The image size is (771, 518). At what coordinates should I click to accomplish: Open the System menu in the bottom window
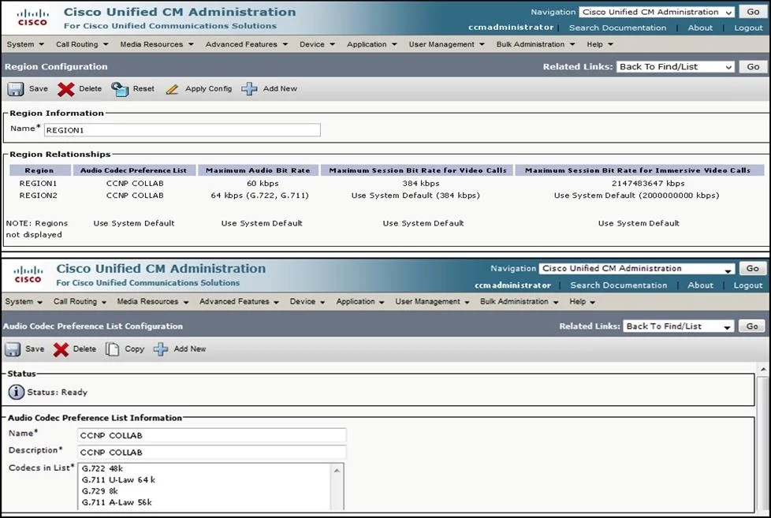[24, 301]
